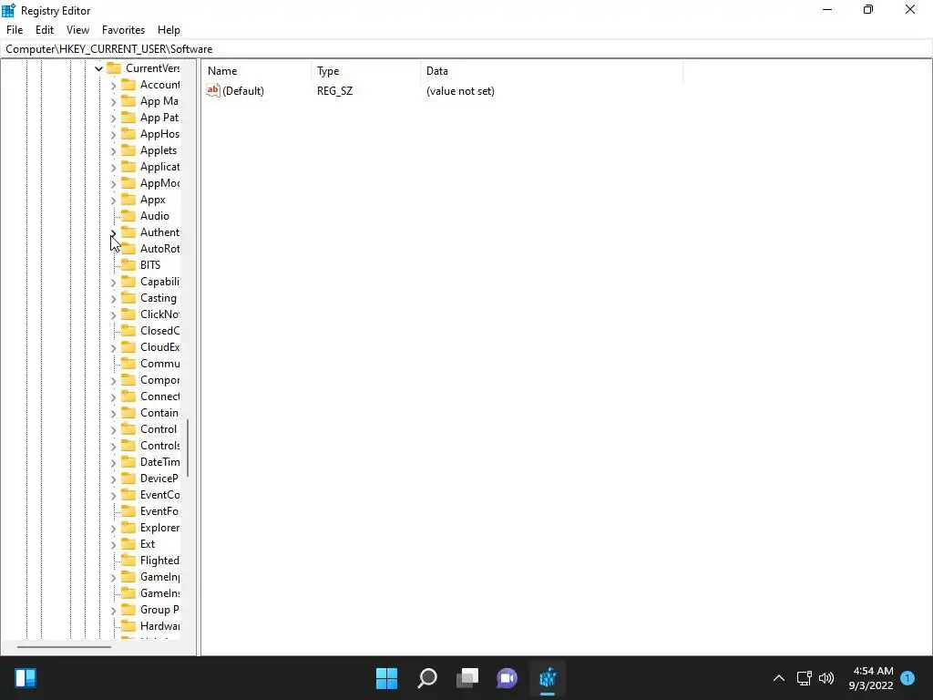Open the taskbar clock and date
The image size is (933, 700).
click(x=871, y=678)
